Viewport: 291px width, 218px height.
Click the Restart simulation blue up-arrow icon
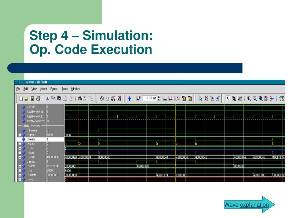(129, 98)
